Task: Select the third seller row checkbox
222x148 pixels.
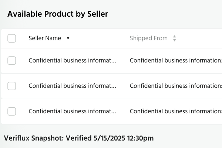Action: [x=12, y=111]
